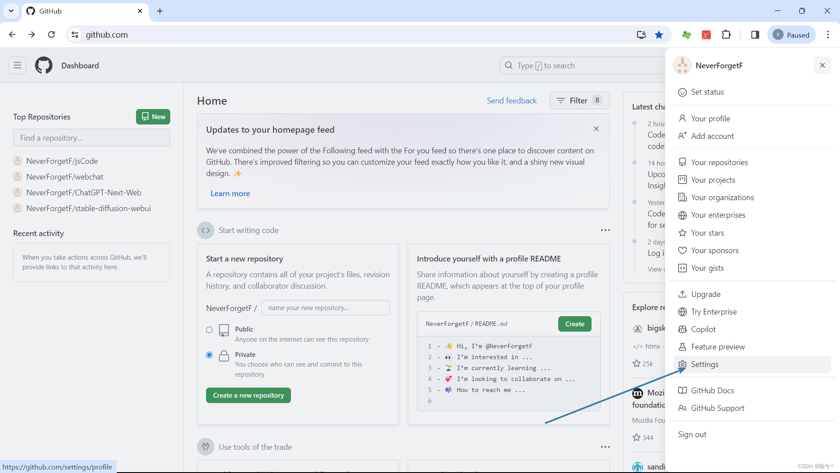Open the Learn more link
Viewport: 840px width, 473px height.
tap(230, 194)
